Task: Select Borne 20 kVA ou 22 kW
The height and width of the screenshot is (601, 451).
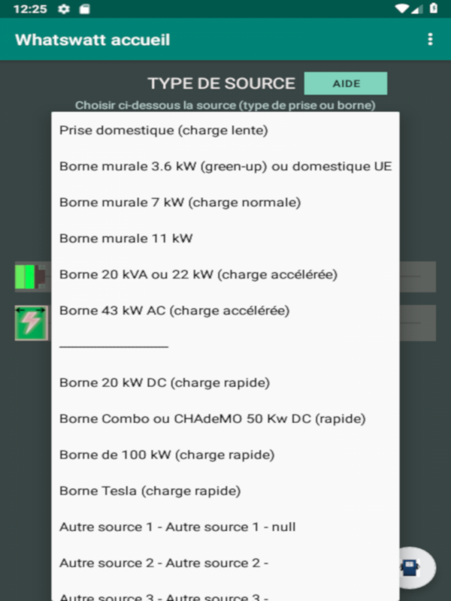Action: [225, 274]
